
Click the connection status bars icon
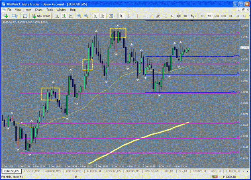pos(214,177)
